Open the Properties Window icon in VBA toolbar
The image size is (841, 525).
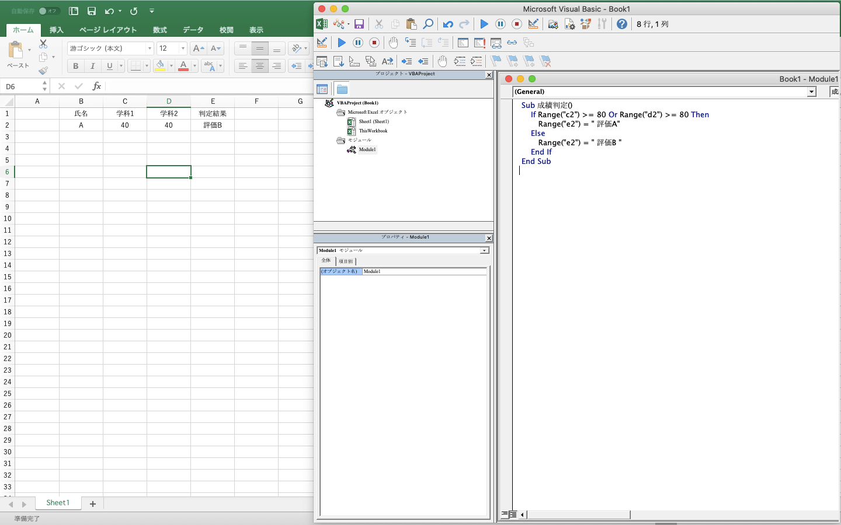pyautogui.click(x=569, y=24)
